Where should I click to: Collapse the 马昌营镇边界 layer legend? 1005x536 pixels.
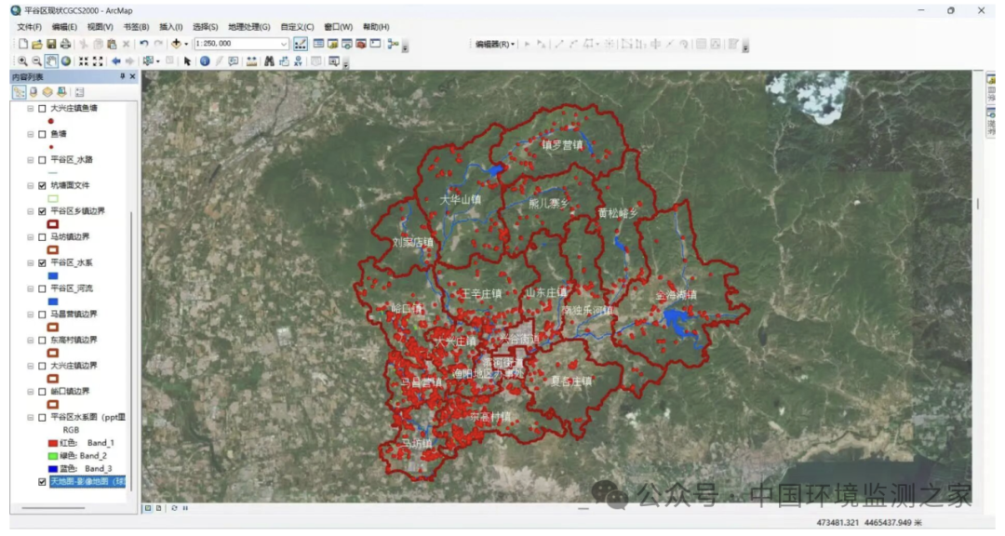(x=30, y=315)
